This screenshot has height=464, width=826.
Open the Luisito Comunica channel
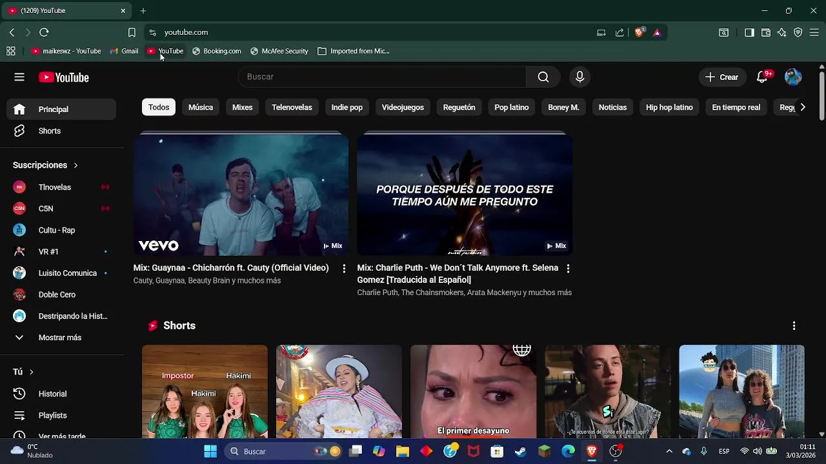[x=61, y=273]
